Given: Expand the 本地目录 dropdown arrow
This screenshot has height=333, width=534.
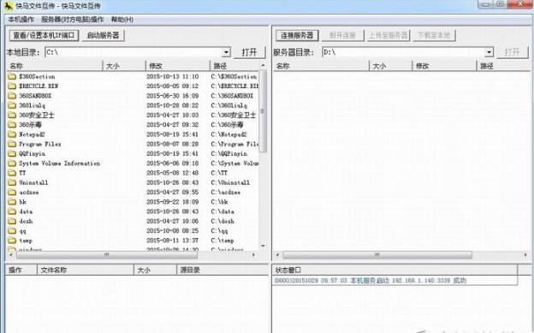Looking at the screenshot, I should click(226, 52).
